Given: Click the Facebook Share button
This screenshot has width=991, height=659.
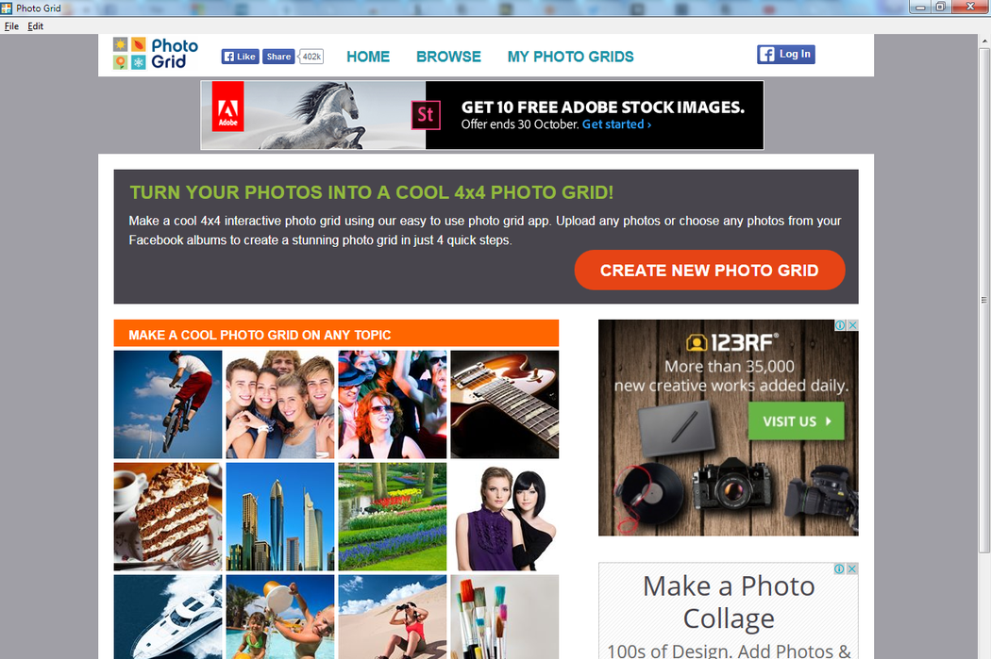Looking at the screenshot, I should pos(278,57).
